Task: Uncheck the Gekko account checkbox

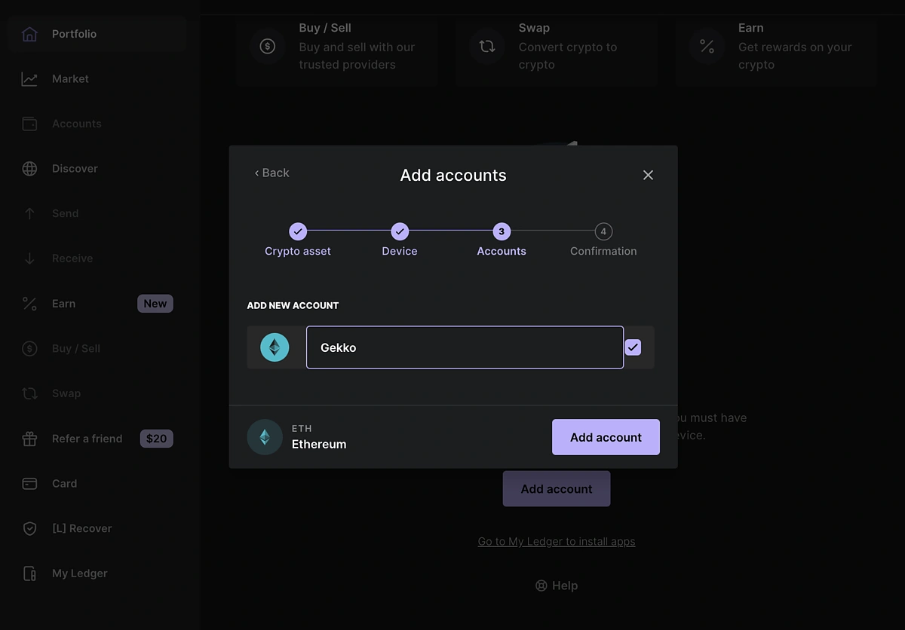Action: [633, 347]
